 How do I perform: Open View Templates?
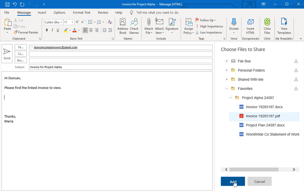pyautogui.click(x=284, y=26)
